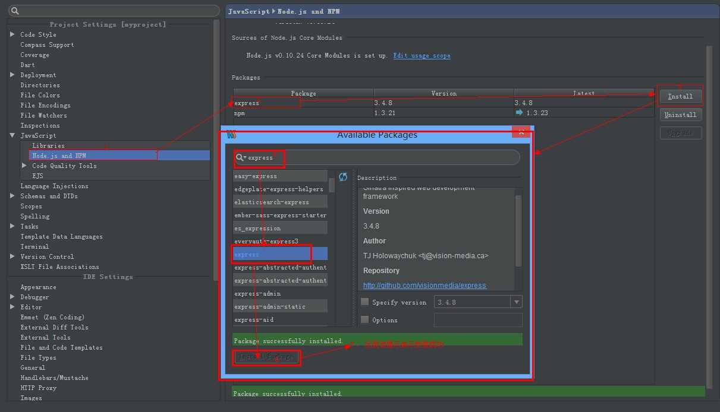Open the github.com/visionmedia/express repository link

(425, 286)
